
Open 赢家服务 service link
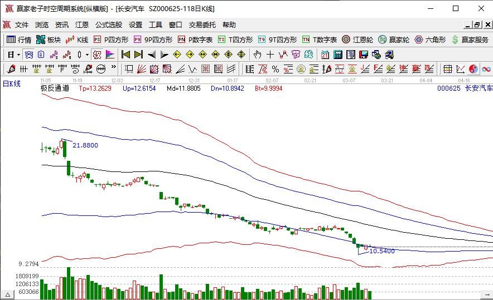tap(470, 40)
